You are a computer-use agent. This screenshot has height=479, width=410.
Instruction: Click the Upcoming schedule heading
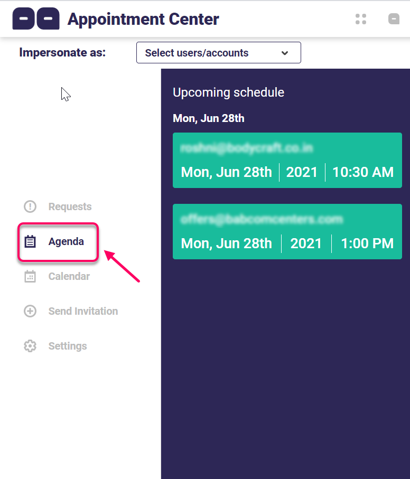click(x=228, y=92)
